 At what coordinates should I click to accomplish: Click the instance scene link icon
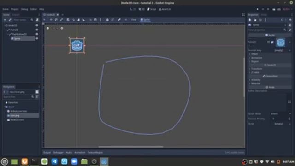tap(10, 20)
